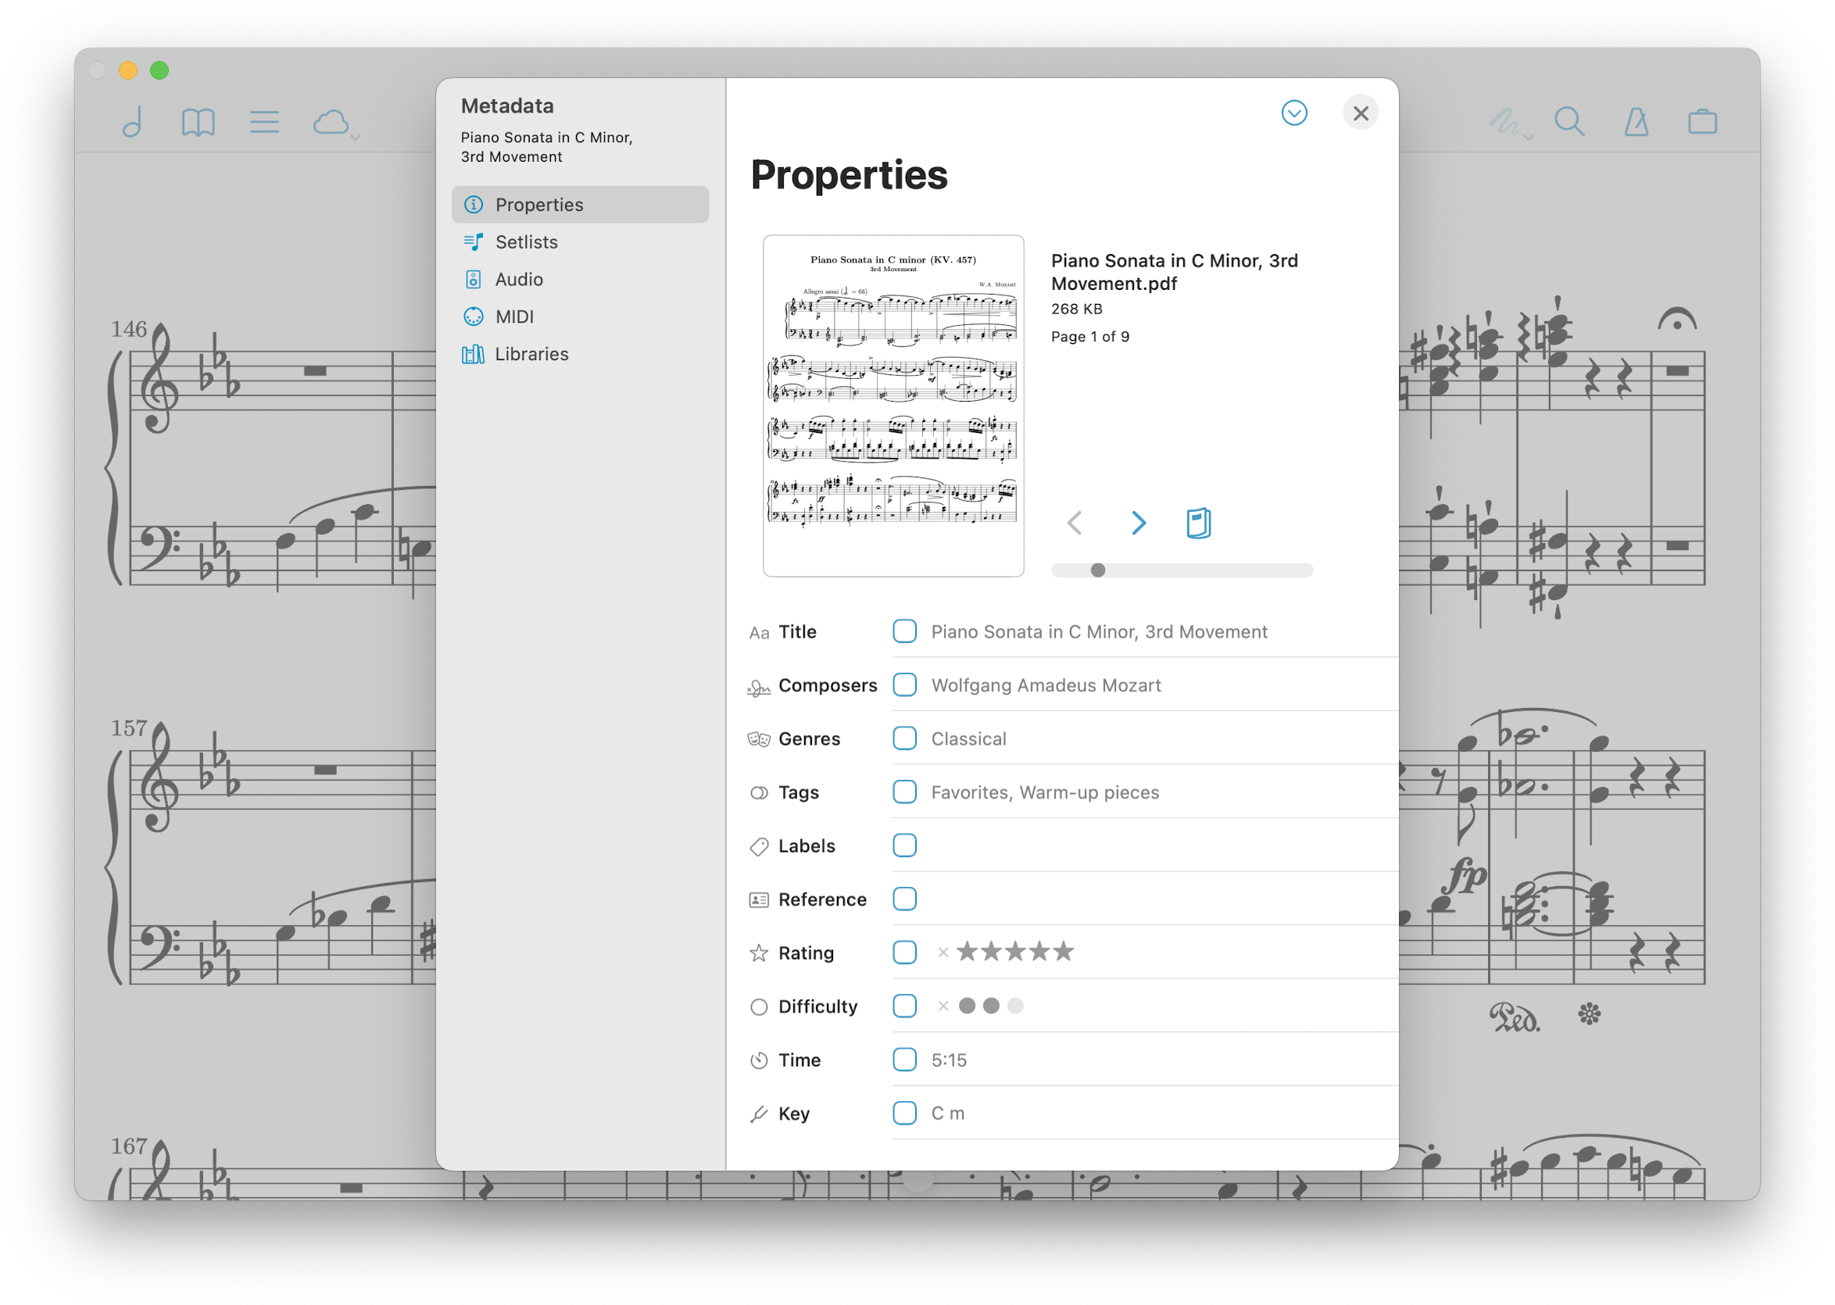Check the Rating checkbox
This screenshot has height=1305, width=1835.
click(905, 953)
